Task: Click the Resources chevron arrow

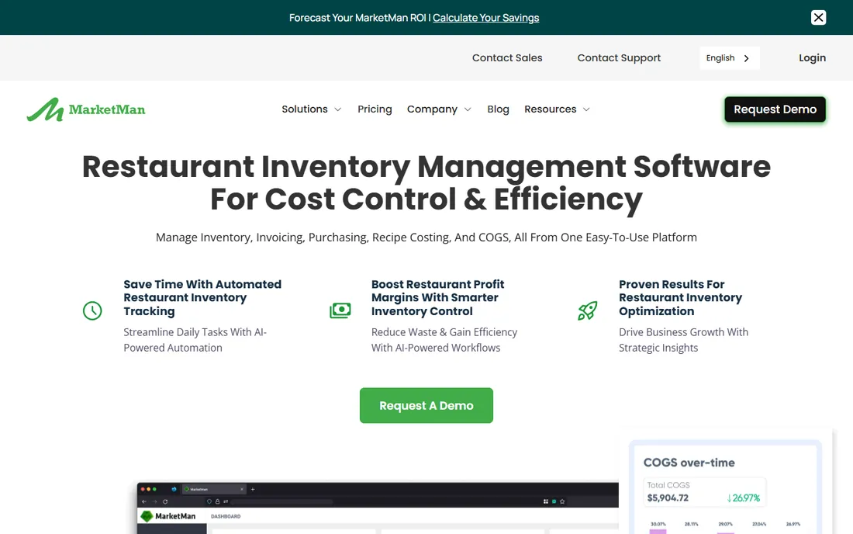Action: [586, 109]
